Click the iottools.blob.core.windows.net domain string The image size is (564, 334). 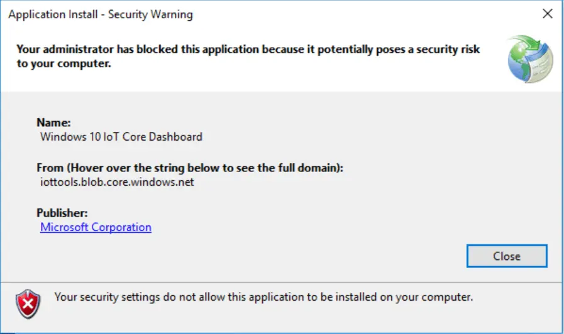click(117, 182)
